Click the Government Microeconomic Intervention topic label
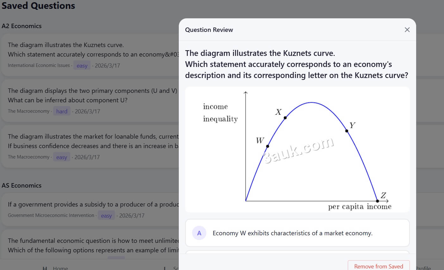 click(51, 215)
